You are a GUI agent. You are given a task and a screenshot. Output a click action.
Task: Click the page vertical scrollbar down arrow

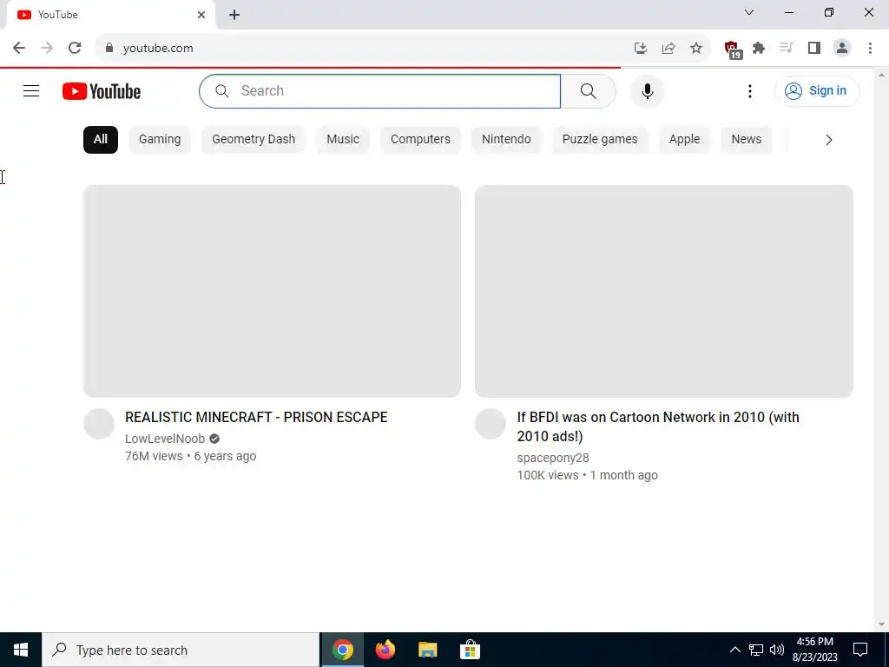881,624
